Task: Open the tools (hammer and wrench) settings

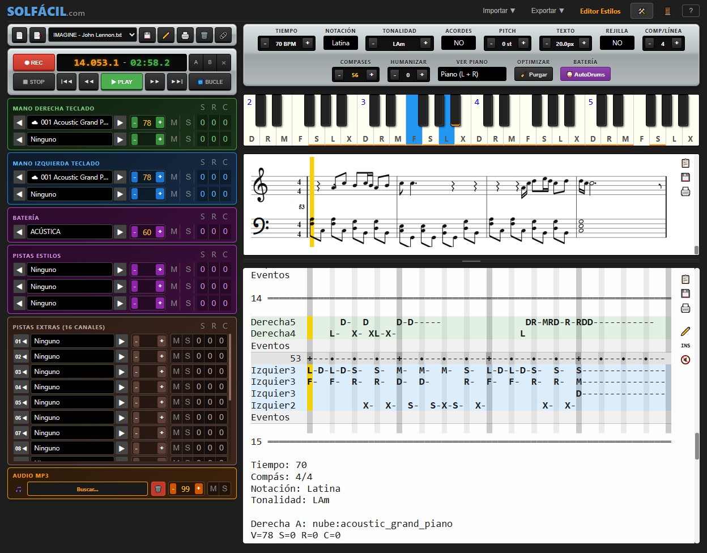Action: (x=642, y=11)
